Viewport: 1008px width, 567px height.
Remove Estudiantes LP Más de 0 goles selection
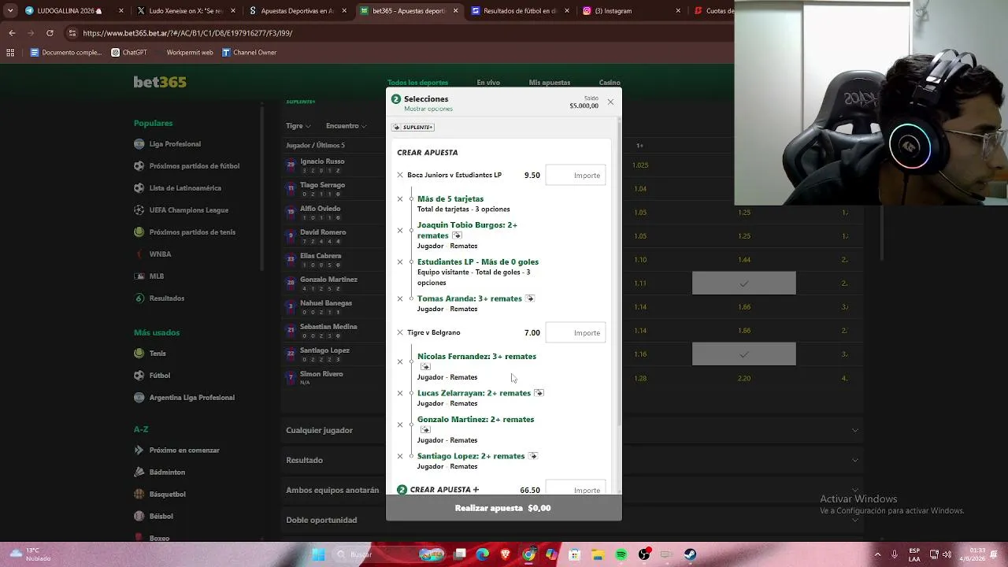(400, 262)
